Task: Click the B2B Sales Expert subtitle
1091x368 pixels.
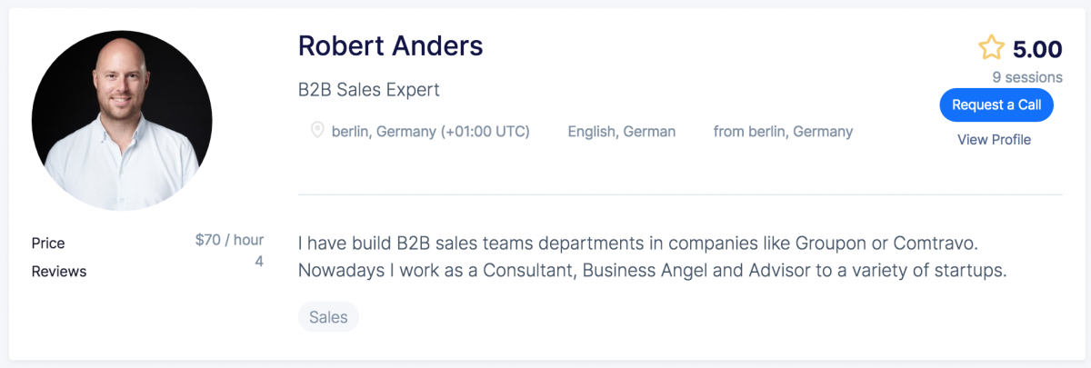Action: point(369,90)
